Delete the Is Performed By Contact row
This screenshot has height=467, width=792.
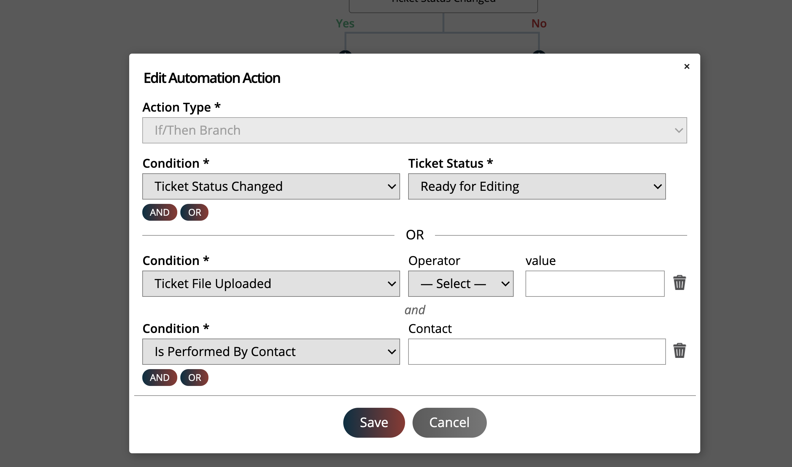click(679, 351)
